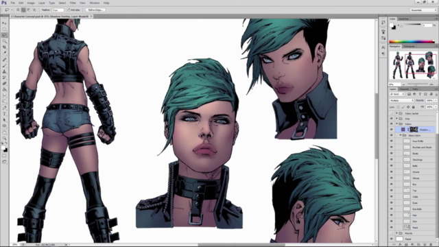Select the Rectangular Marquee tool
This screenshot has height=247, width=439.
[4, 29]
